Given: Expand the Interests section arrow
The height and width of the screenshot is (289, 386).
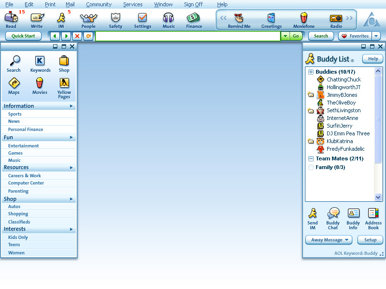Looking at the screenshot, I should click(x=71, y=229).
